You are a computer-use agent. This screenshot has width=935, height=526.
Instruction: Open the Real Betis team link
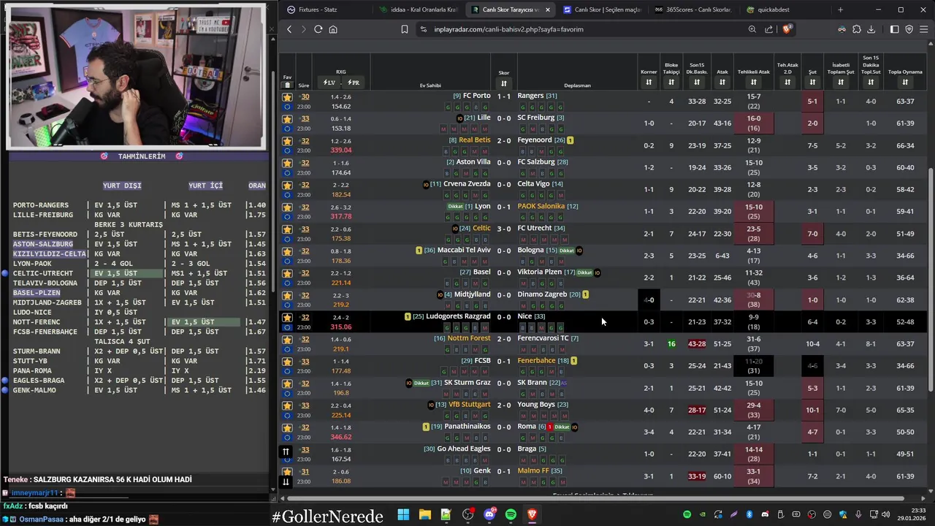click(474, 140)
